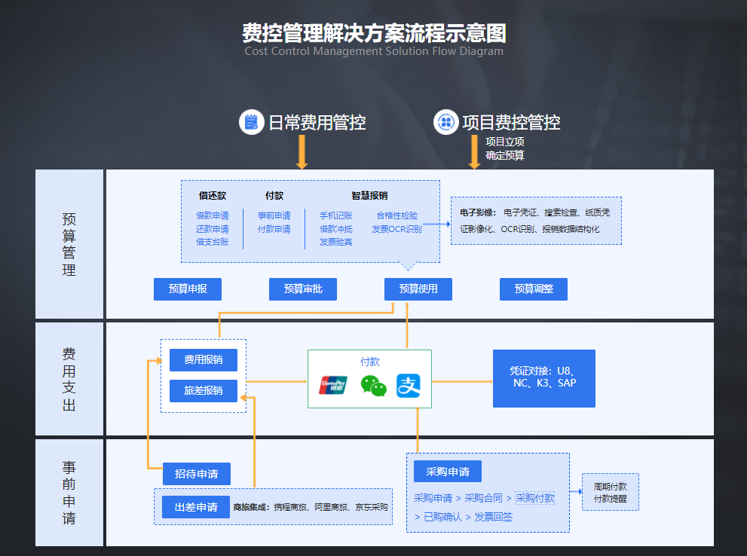Click the 电子影像 description box
The height and width of the screenshot is (556, 747).
537,221
